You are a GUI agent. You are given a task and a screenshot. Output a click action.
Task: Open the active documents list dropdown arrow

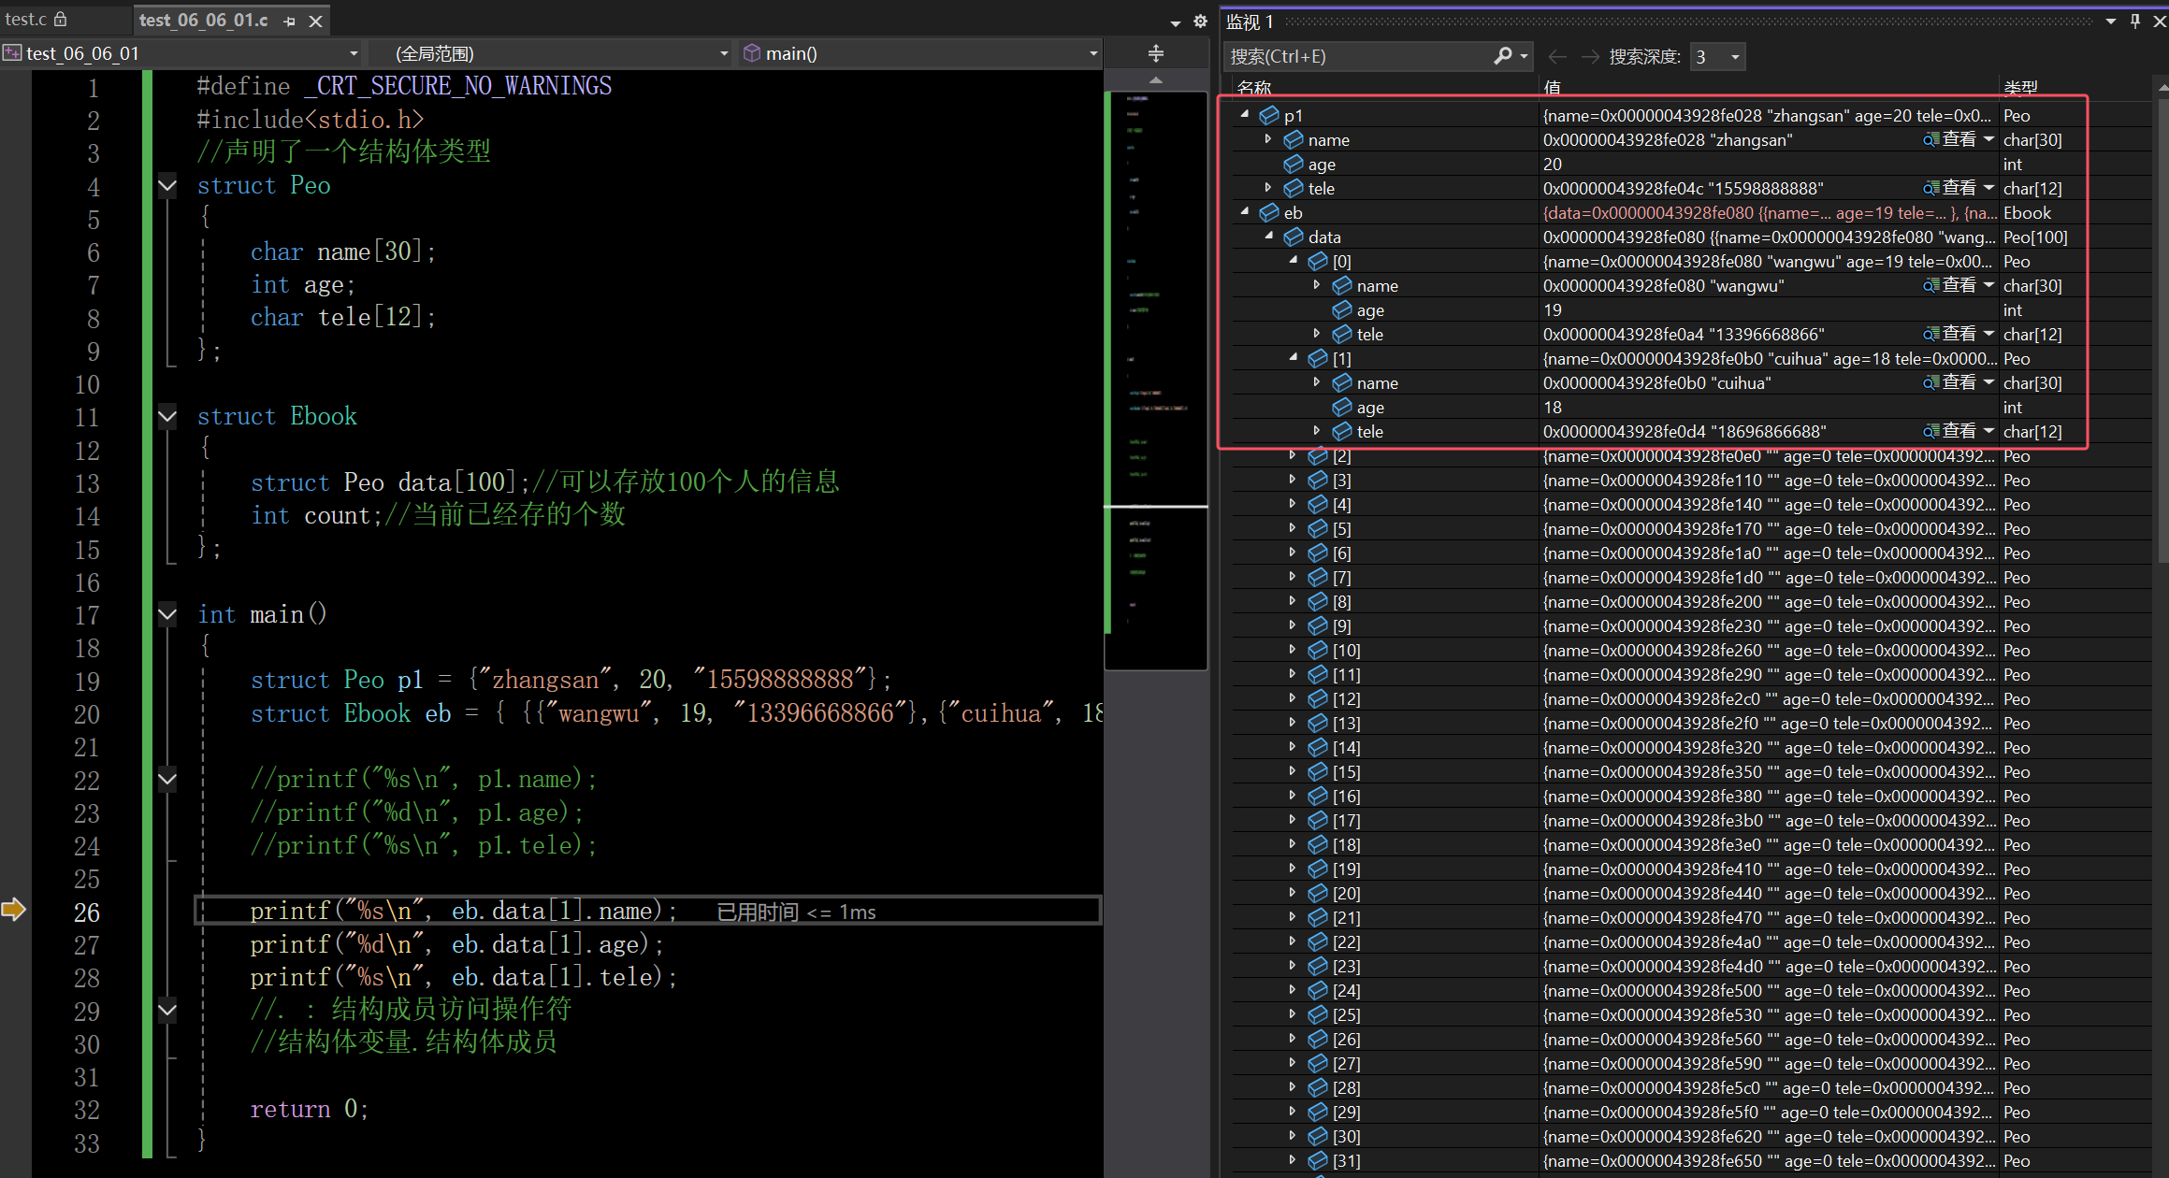[x=1176, y=22]
